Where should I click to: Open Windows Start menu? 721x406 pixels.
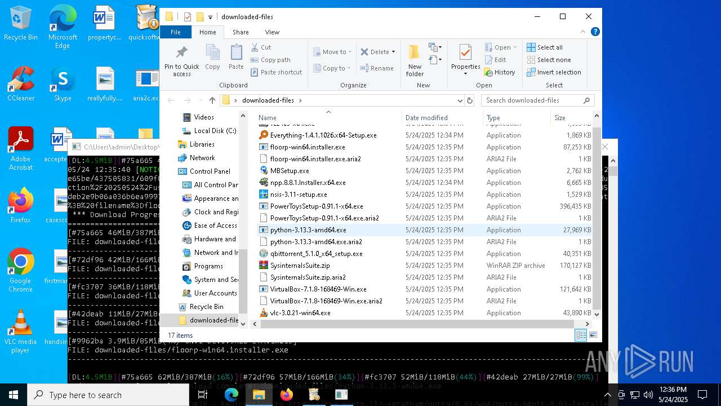tap(14, 395)
